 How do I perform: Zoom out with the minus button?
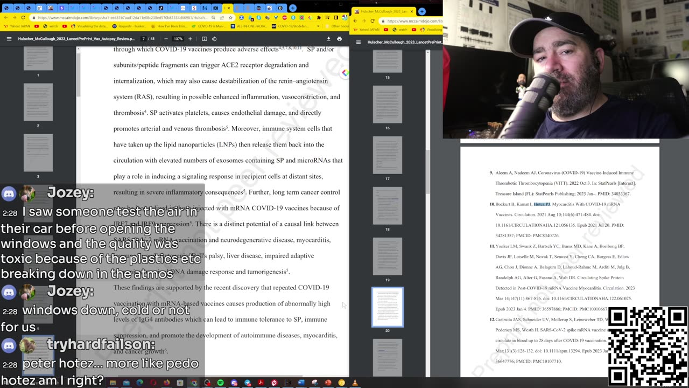pos(166,39)
